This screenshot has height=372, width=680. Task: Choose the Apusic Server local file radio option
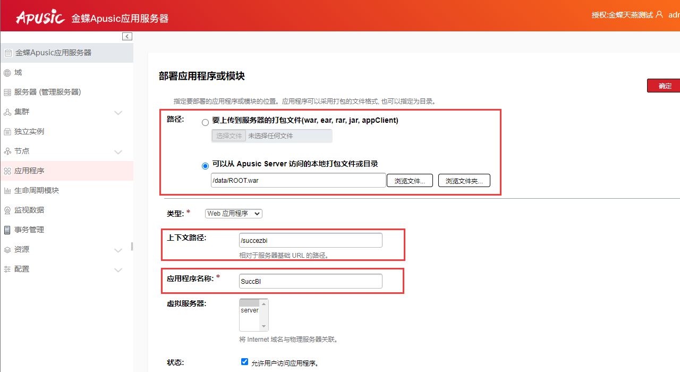(205, 165)
